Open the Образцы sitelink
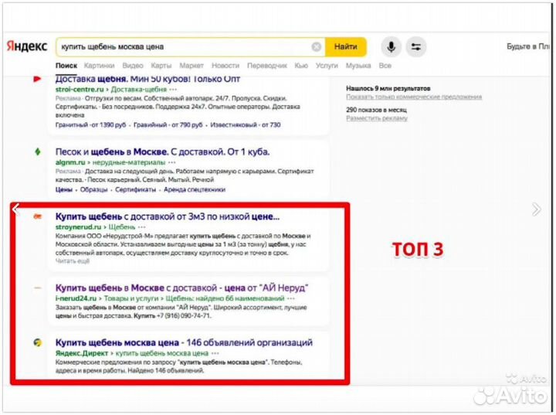Viewport: 556px width, 415px height. [x=93, y=189]
